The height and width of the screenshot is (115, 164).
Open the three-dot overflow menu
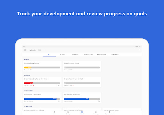click(x=139, y=50)
